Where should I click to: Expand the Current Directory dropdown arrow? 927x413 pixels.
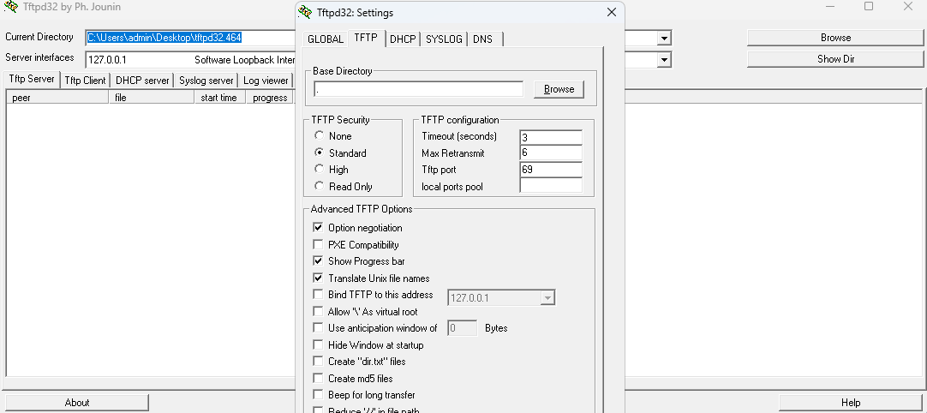click(663, 39)
